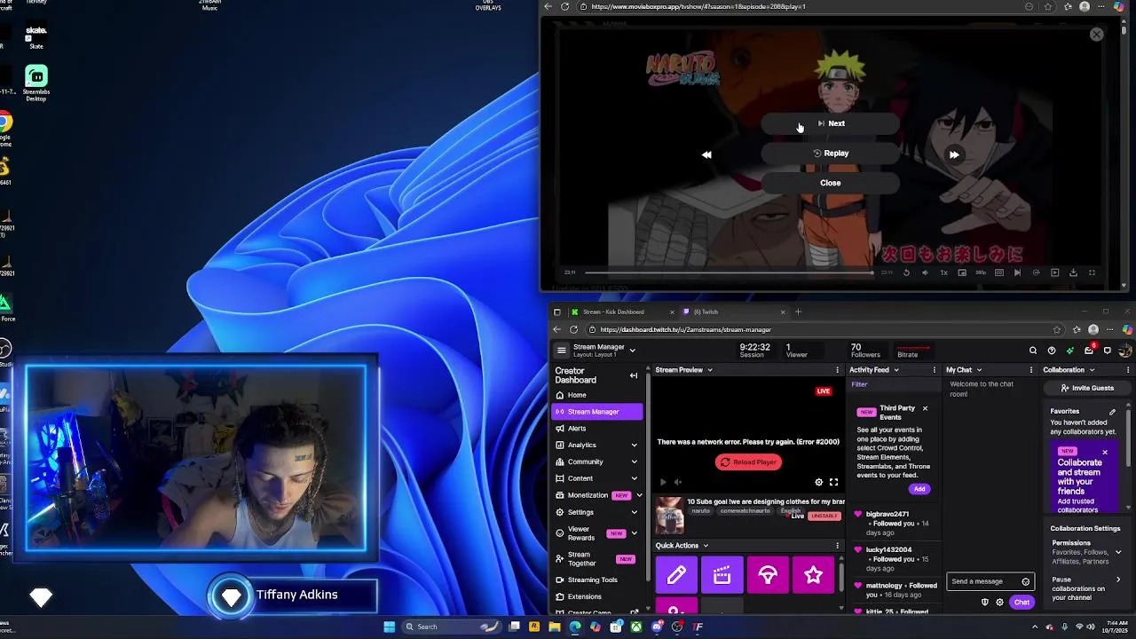1136x639 pixels.
Task: Click Filter in the Activity Feed
Action: click(x=859, y=384)
